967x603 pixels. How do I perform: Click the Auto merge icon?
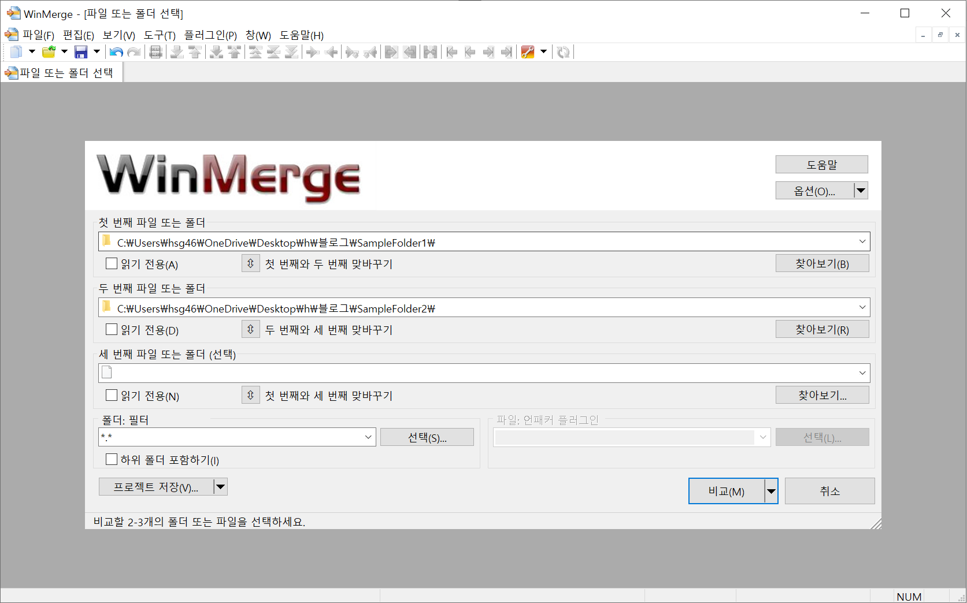click(430, 52)
